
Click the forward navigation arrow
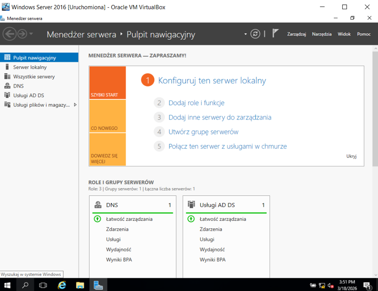(22, 34)
